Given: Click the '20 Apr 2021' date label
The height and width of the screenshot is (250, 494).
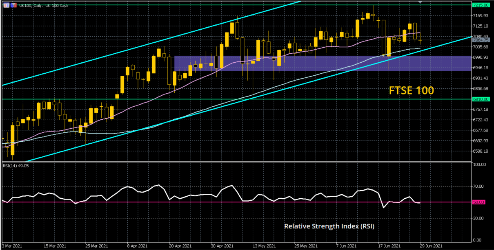Looking at the screenshot, I should click(x=180, y=246).
